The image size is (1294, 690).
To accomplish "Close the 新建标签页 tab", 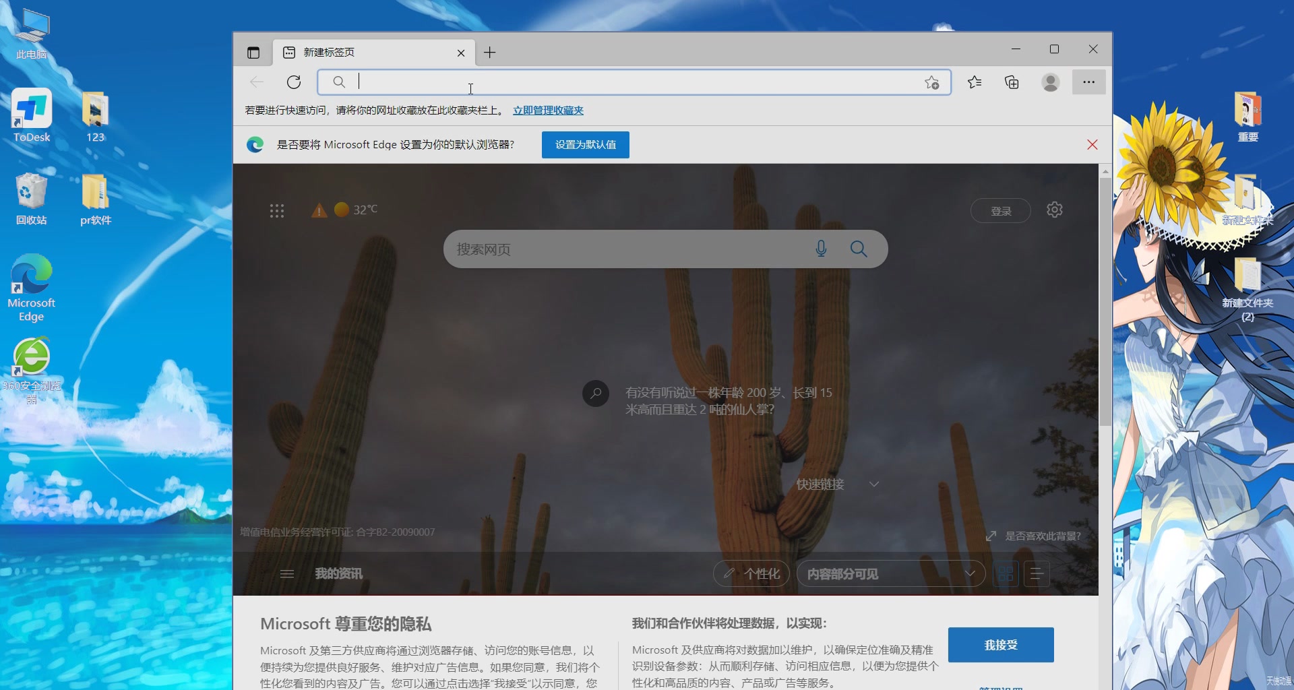I will pos(461,53).
